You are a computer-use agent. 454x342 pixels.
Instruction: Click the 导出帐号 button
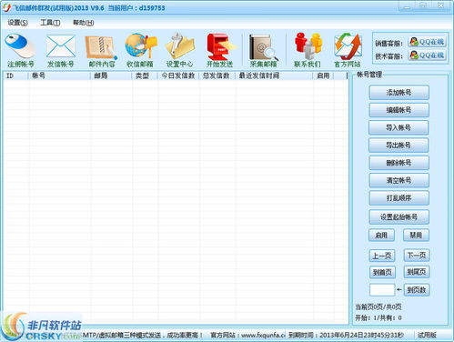tap(399, 146)
